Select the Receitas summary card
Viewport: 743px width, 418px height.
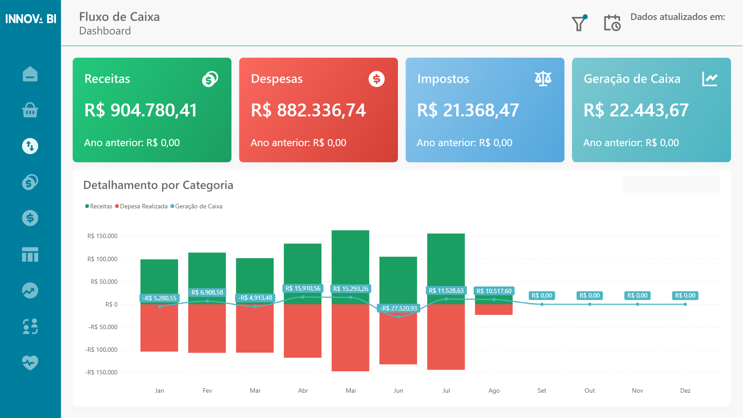point(152,110)
